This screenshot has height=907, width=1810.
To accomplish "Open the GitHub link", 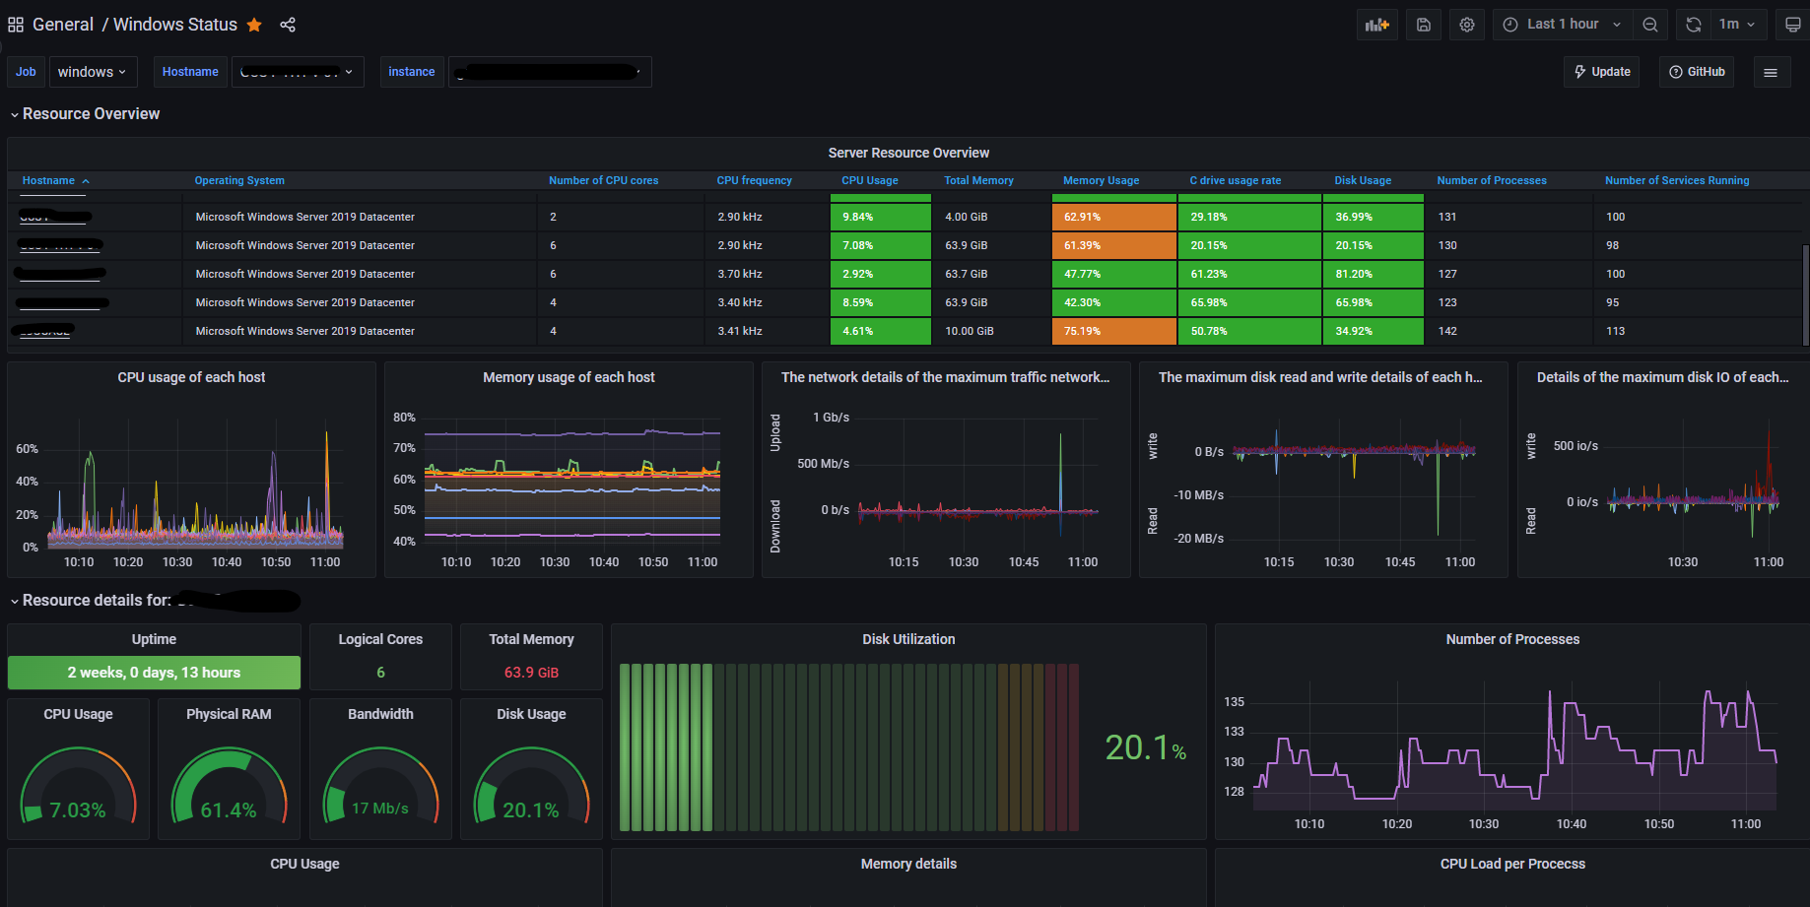I will point(1697,72).
